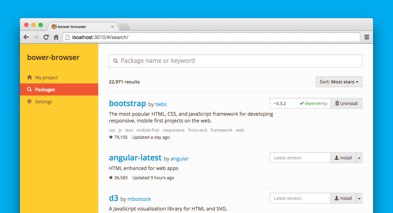Follow the mbostock author link
This screenshot has height=213, width=393.
(x=140, y=199)
